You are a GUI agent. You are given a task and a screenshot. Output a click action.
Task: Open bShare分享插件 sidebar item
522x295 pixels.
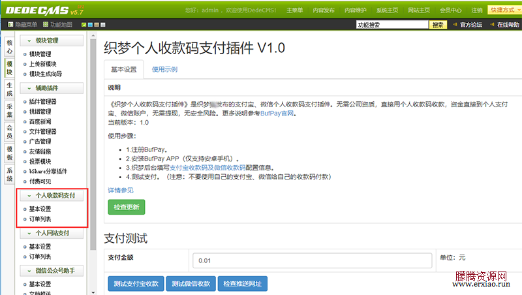pos(48,172)
